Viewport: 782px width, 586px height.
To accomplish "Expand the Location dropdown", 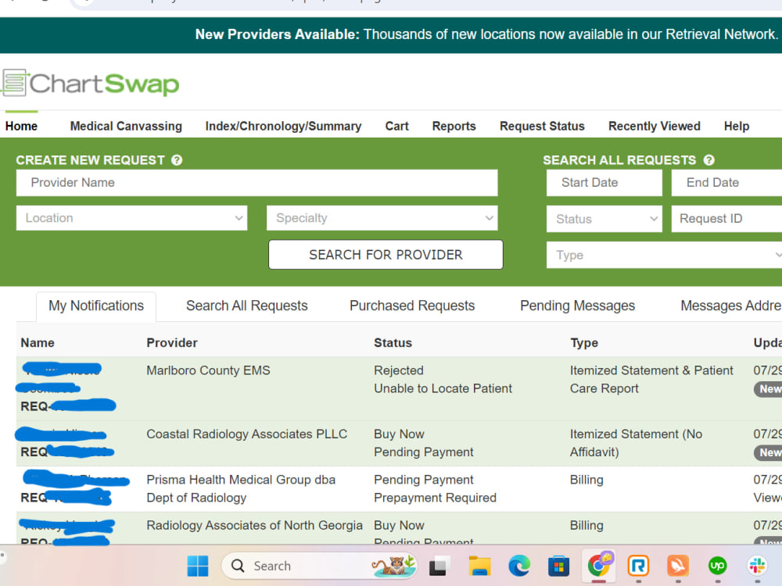I will (x=131, y=218).
